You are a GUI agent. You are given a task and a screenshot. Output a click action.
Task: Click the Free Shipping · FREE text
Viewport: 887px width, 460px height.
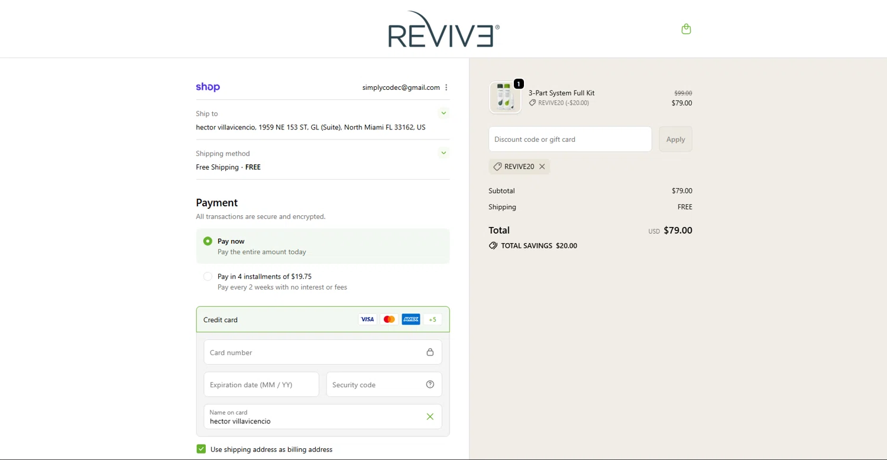coord(228,167)
